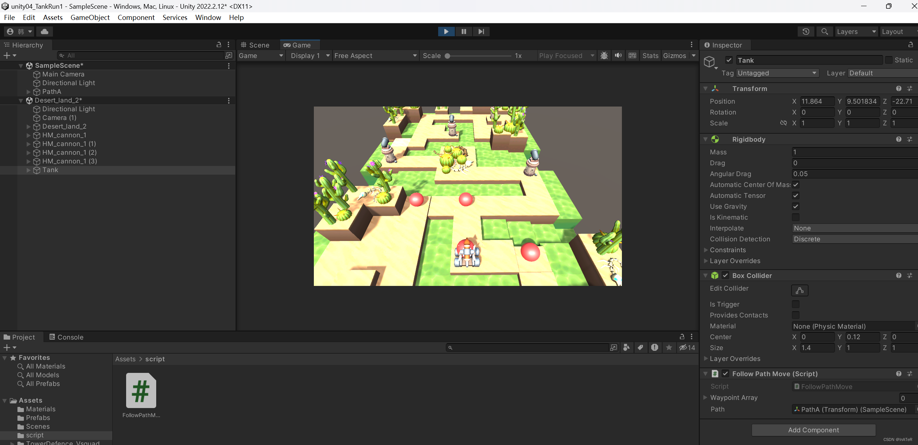This screenshot has height=445, width=918.
Task: Enter Play mode with the Play button
Action: pyautogui.click(x=446, y=32)
